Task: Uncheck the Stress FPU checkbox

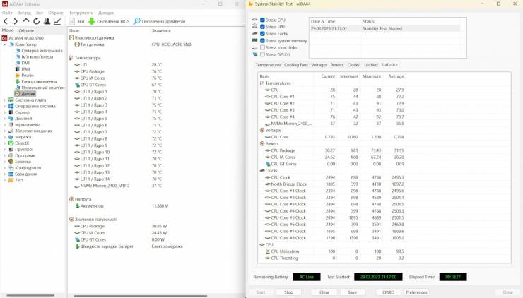Action: click(x=262, y=27)
